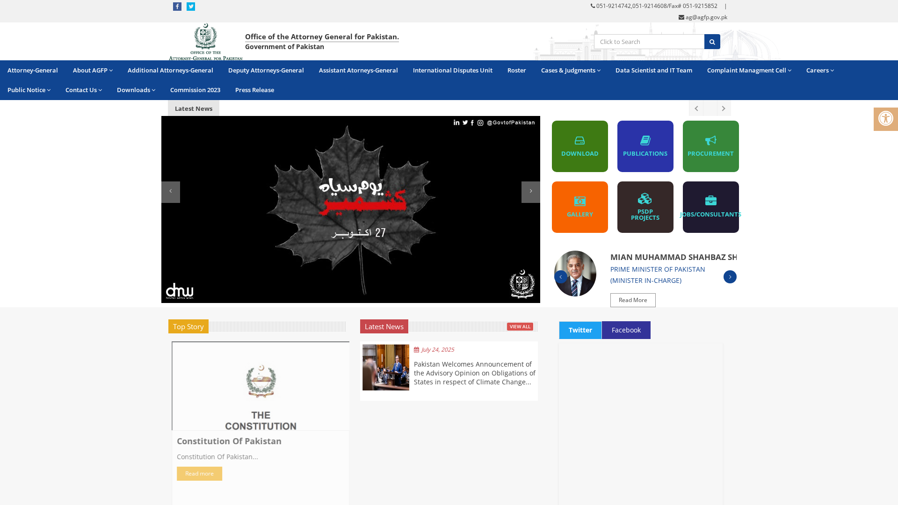The image size is (898, 505).
Task: Open Deputy Attorneys-General page
Action: coord(266,70)
